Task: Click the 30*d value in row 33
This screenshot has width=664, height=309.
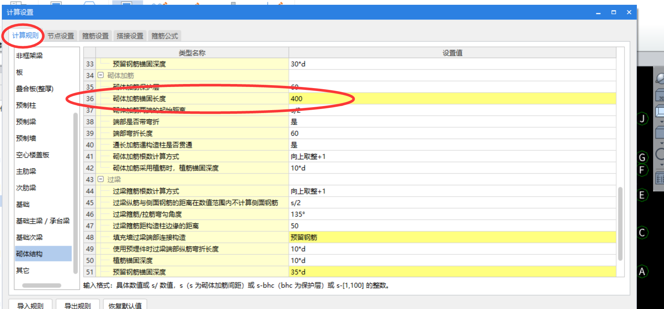Action: click(452, 64)
